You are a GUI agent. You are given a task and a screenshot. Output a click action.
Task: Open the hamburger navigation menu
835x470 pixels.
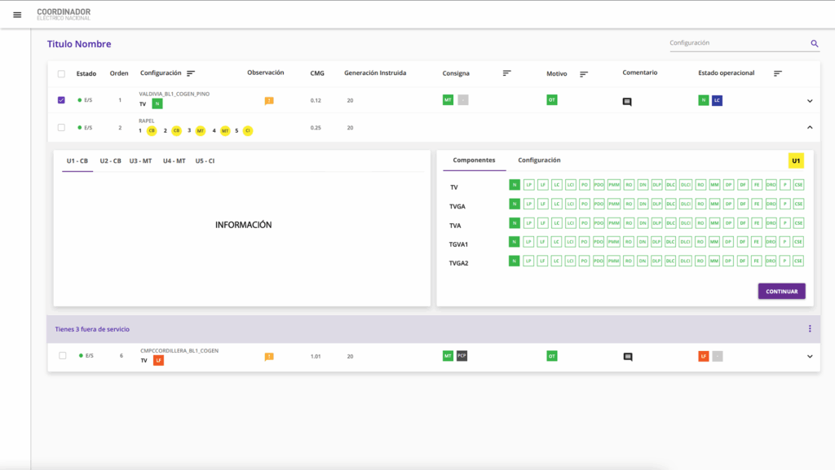point(17,15)
